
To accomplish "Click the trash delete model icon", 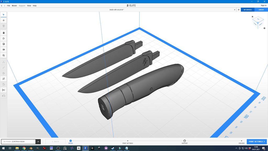I will (4, 26).
